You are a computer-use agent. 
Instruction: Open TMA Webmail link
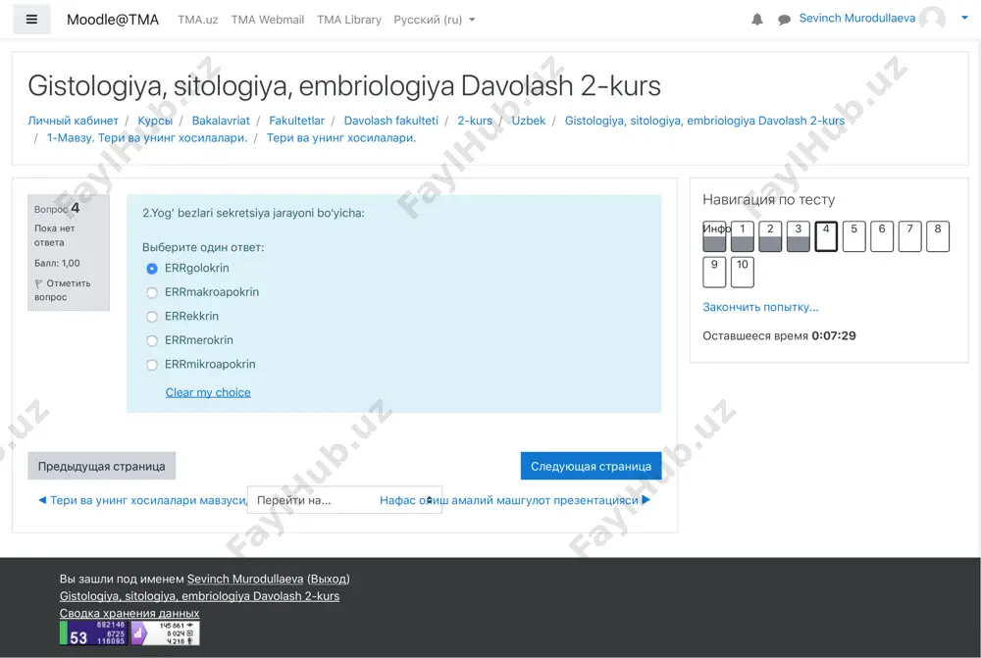pos(267,20)
